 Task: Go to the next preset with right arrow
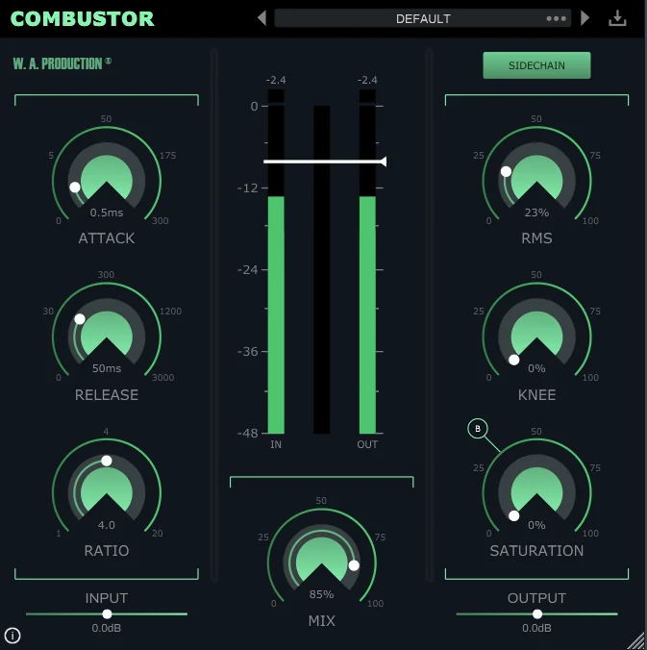point(585,18)
